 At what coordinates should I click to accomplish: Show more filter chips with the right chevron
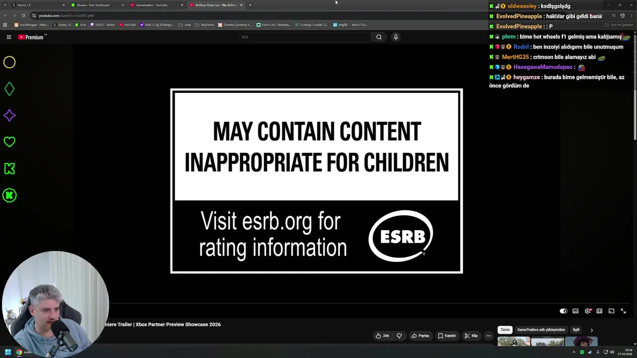coord(591,330)
